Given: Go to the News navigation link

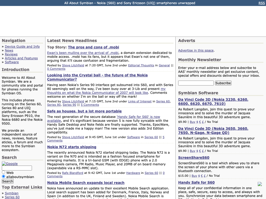Looking at the screenshot, I should pyautogui.click(x=9, y=51).
